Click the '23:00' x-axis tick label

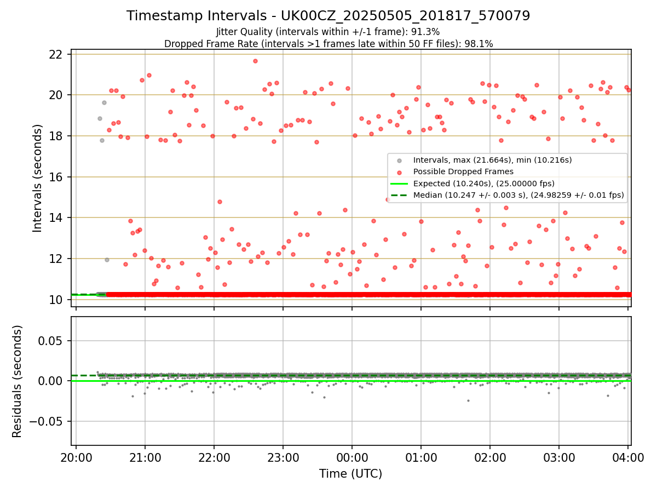(283, 457)
